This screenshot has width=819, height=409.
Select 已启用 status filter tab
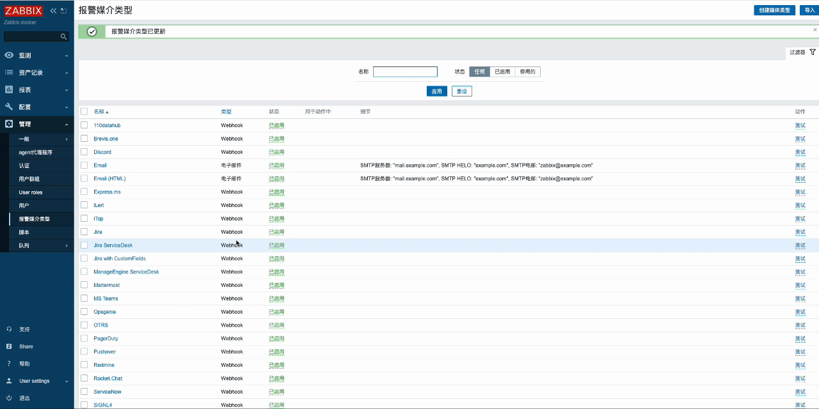coord(502,72)
